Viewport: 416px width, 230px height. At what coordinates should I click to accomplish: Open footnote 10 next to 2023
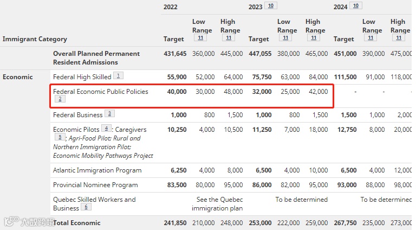coord(271,6)
